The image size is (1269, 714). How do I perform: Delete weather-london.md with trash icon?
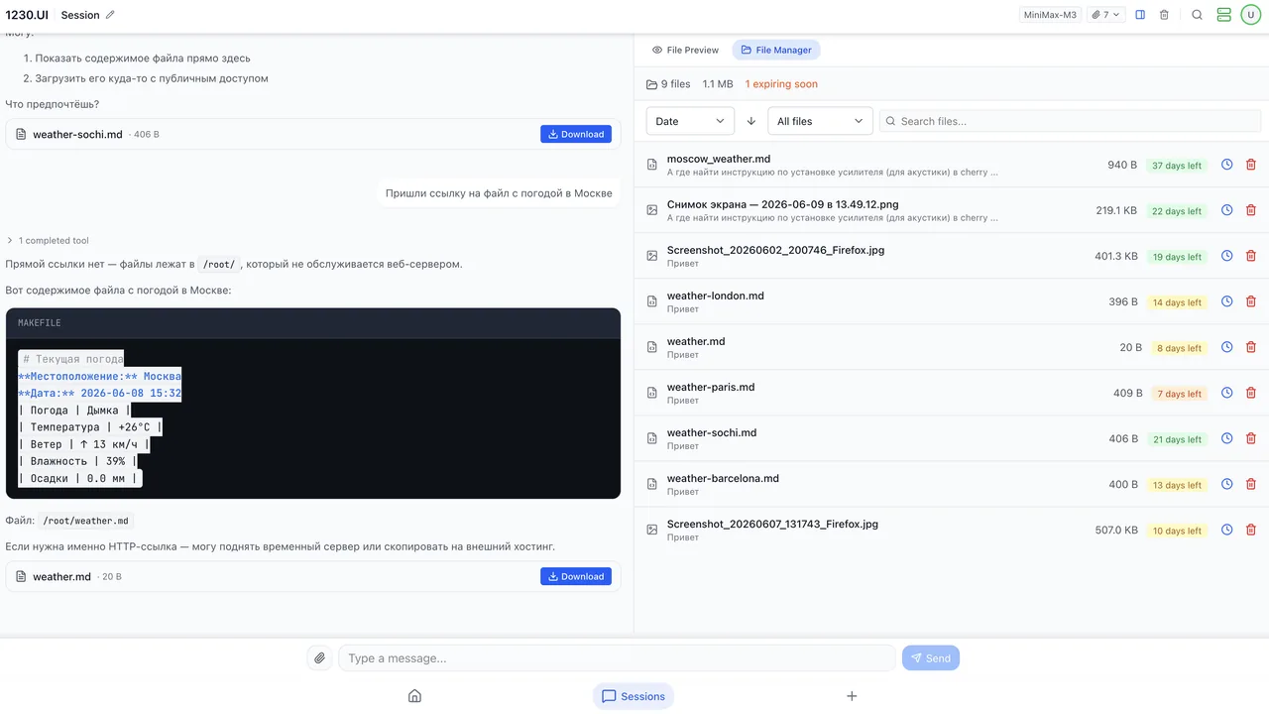tap(1250, 301)
